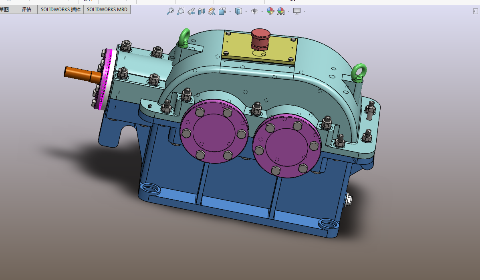Activate the Zoom to Area tool
Viewport: 480px width, 280px height.
181,12
